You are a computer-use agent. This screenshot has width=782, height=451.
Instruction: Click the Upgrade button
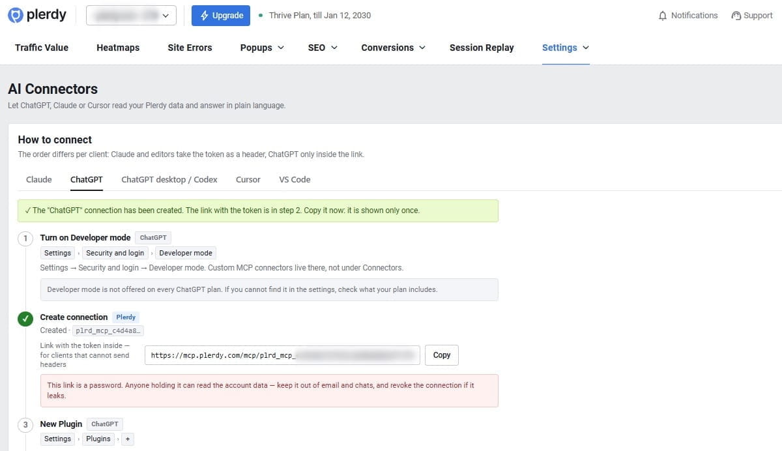pos(221,16)
